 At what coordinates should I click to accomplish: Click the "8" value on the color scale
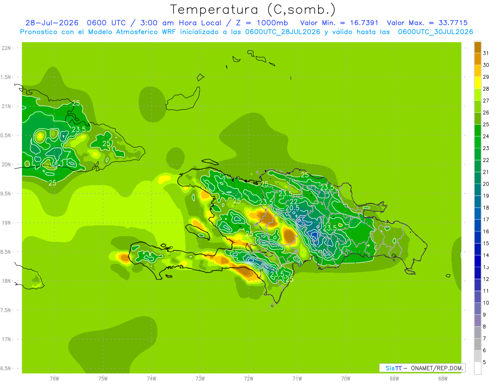485,327
